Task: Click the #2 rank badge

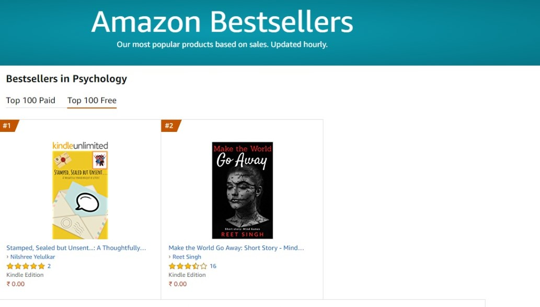Action: point(169,126)
